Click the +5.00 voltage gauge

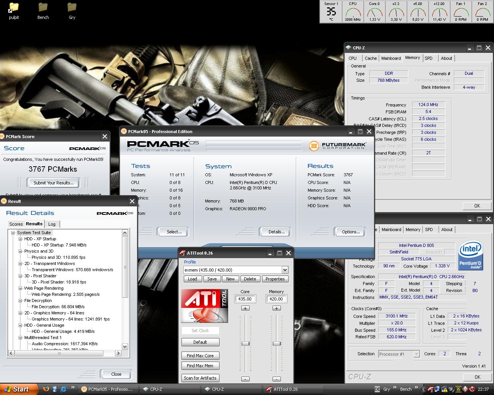(x=418, y=12)
